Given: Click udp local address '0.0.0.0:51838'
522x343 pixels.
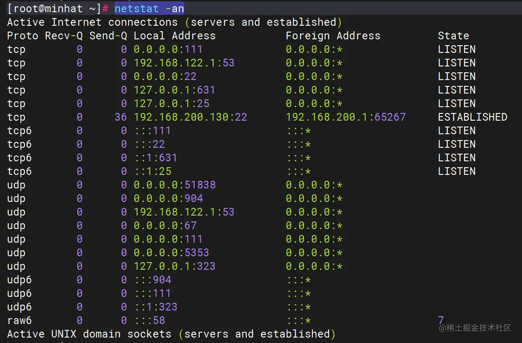Looking at the screenshot, I should [174, 185].
